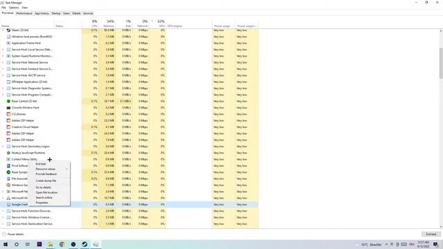Click the vertical scrollbar thumb of process list
443x249 pixels.
click(x=441, y=63)
